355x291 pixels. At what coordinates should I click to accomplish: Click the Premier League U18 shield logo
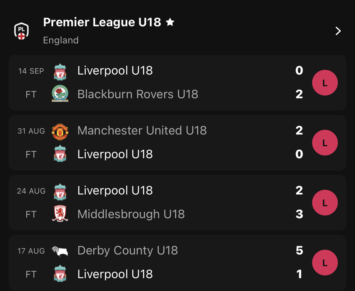coord(21,31)
